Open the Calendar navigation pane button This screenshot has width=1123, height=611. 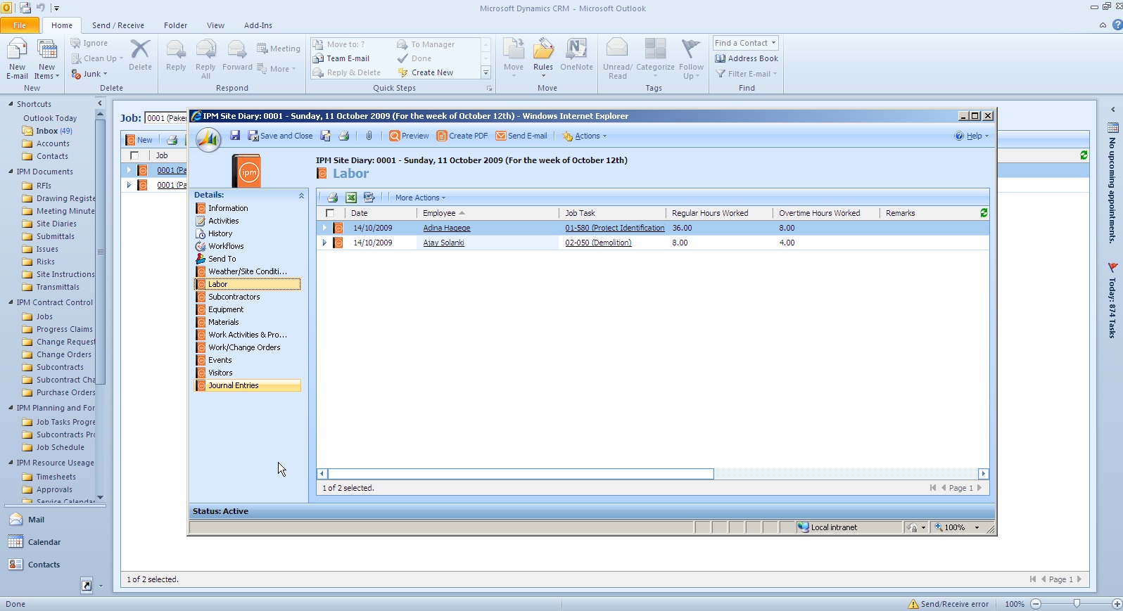pyautogui.click(x=44, y=542)
